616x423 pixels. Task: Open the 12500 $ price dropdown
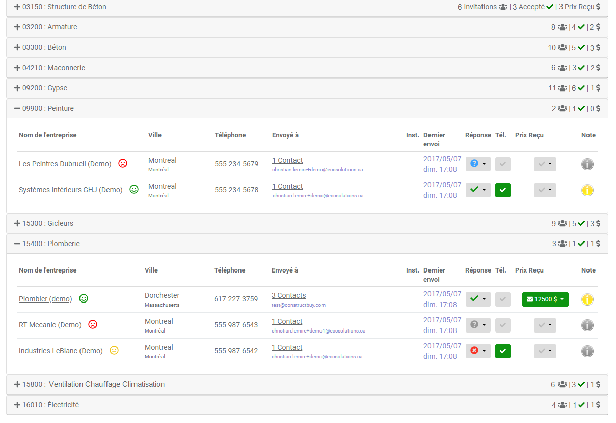pyautogui.click(x=545, y=299)
